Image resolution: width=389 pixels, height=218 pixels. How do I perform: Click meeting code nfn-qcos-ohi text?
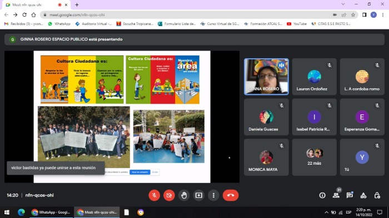39,195
